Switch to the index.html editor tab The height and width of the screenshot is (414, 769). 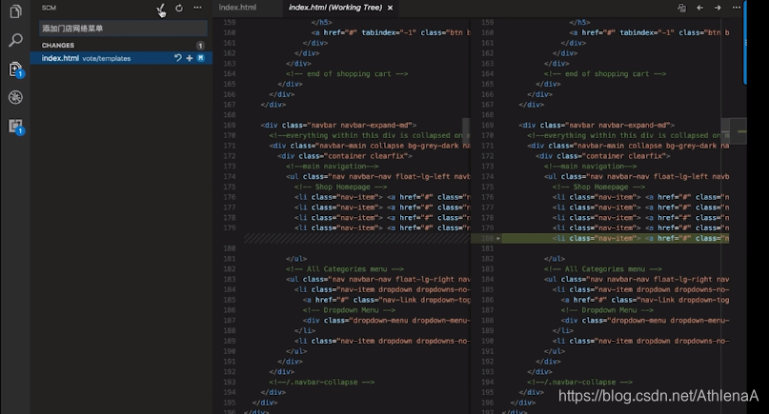[237, 8]
